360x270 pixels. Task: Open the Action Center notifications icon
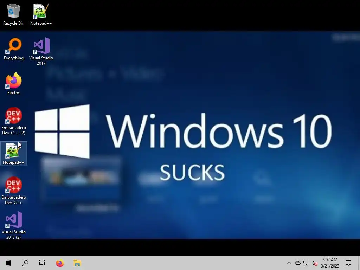(348, 263)
